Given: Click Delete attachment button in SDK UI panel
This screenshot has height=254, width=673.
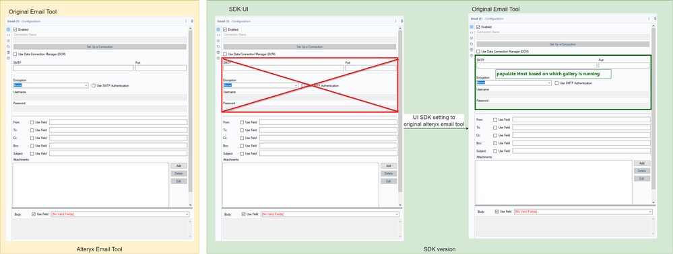Looking at the screenshot, I should click(389, 173).
